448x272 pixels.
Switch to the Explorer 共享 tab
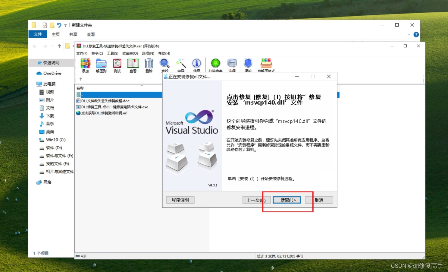click(73, 34)
